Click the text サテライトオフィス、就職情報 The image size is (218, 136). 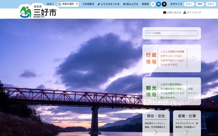[187, 125]
